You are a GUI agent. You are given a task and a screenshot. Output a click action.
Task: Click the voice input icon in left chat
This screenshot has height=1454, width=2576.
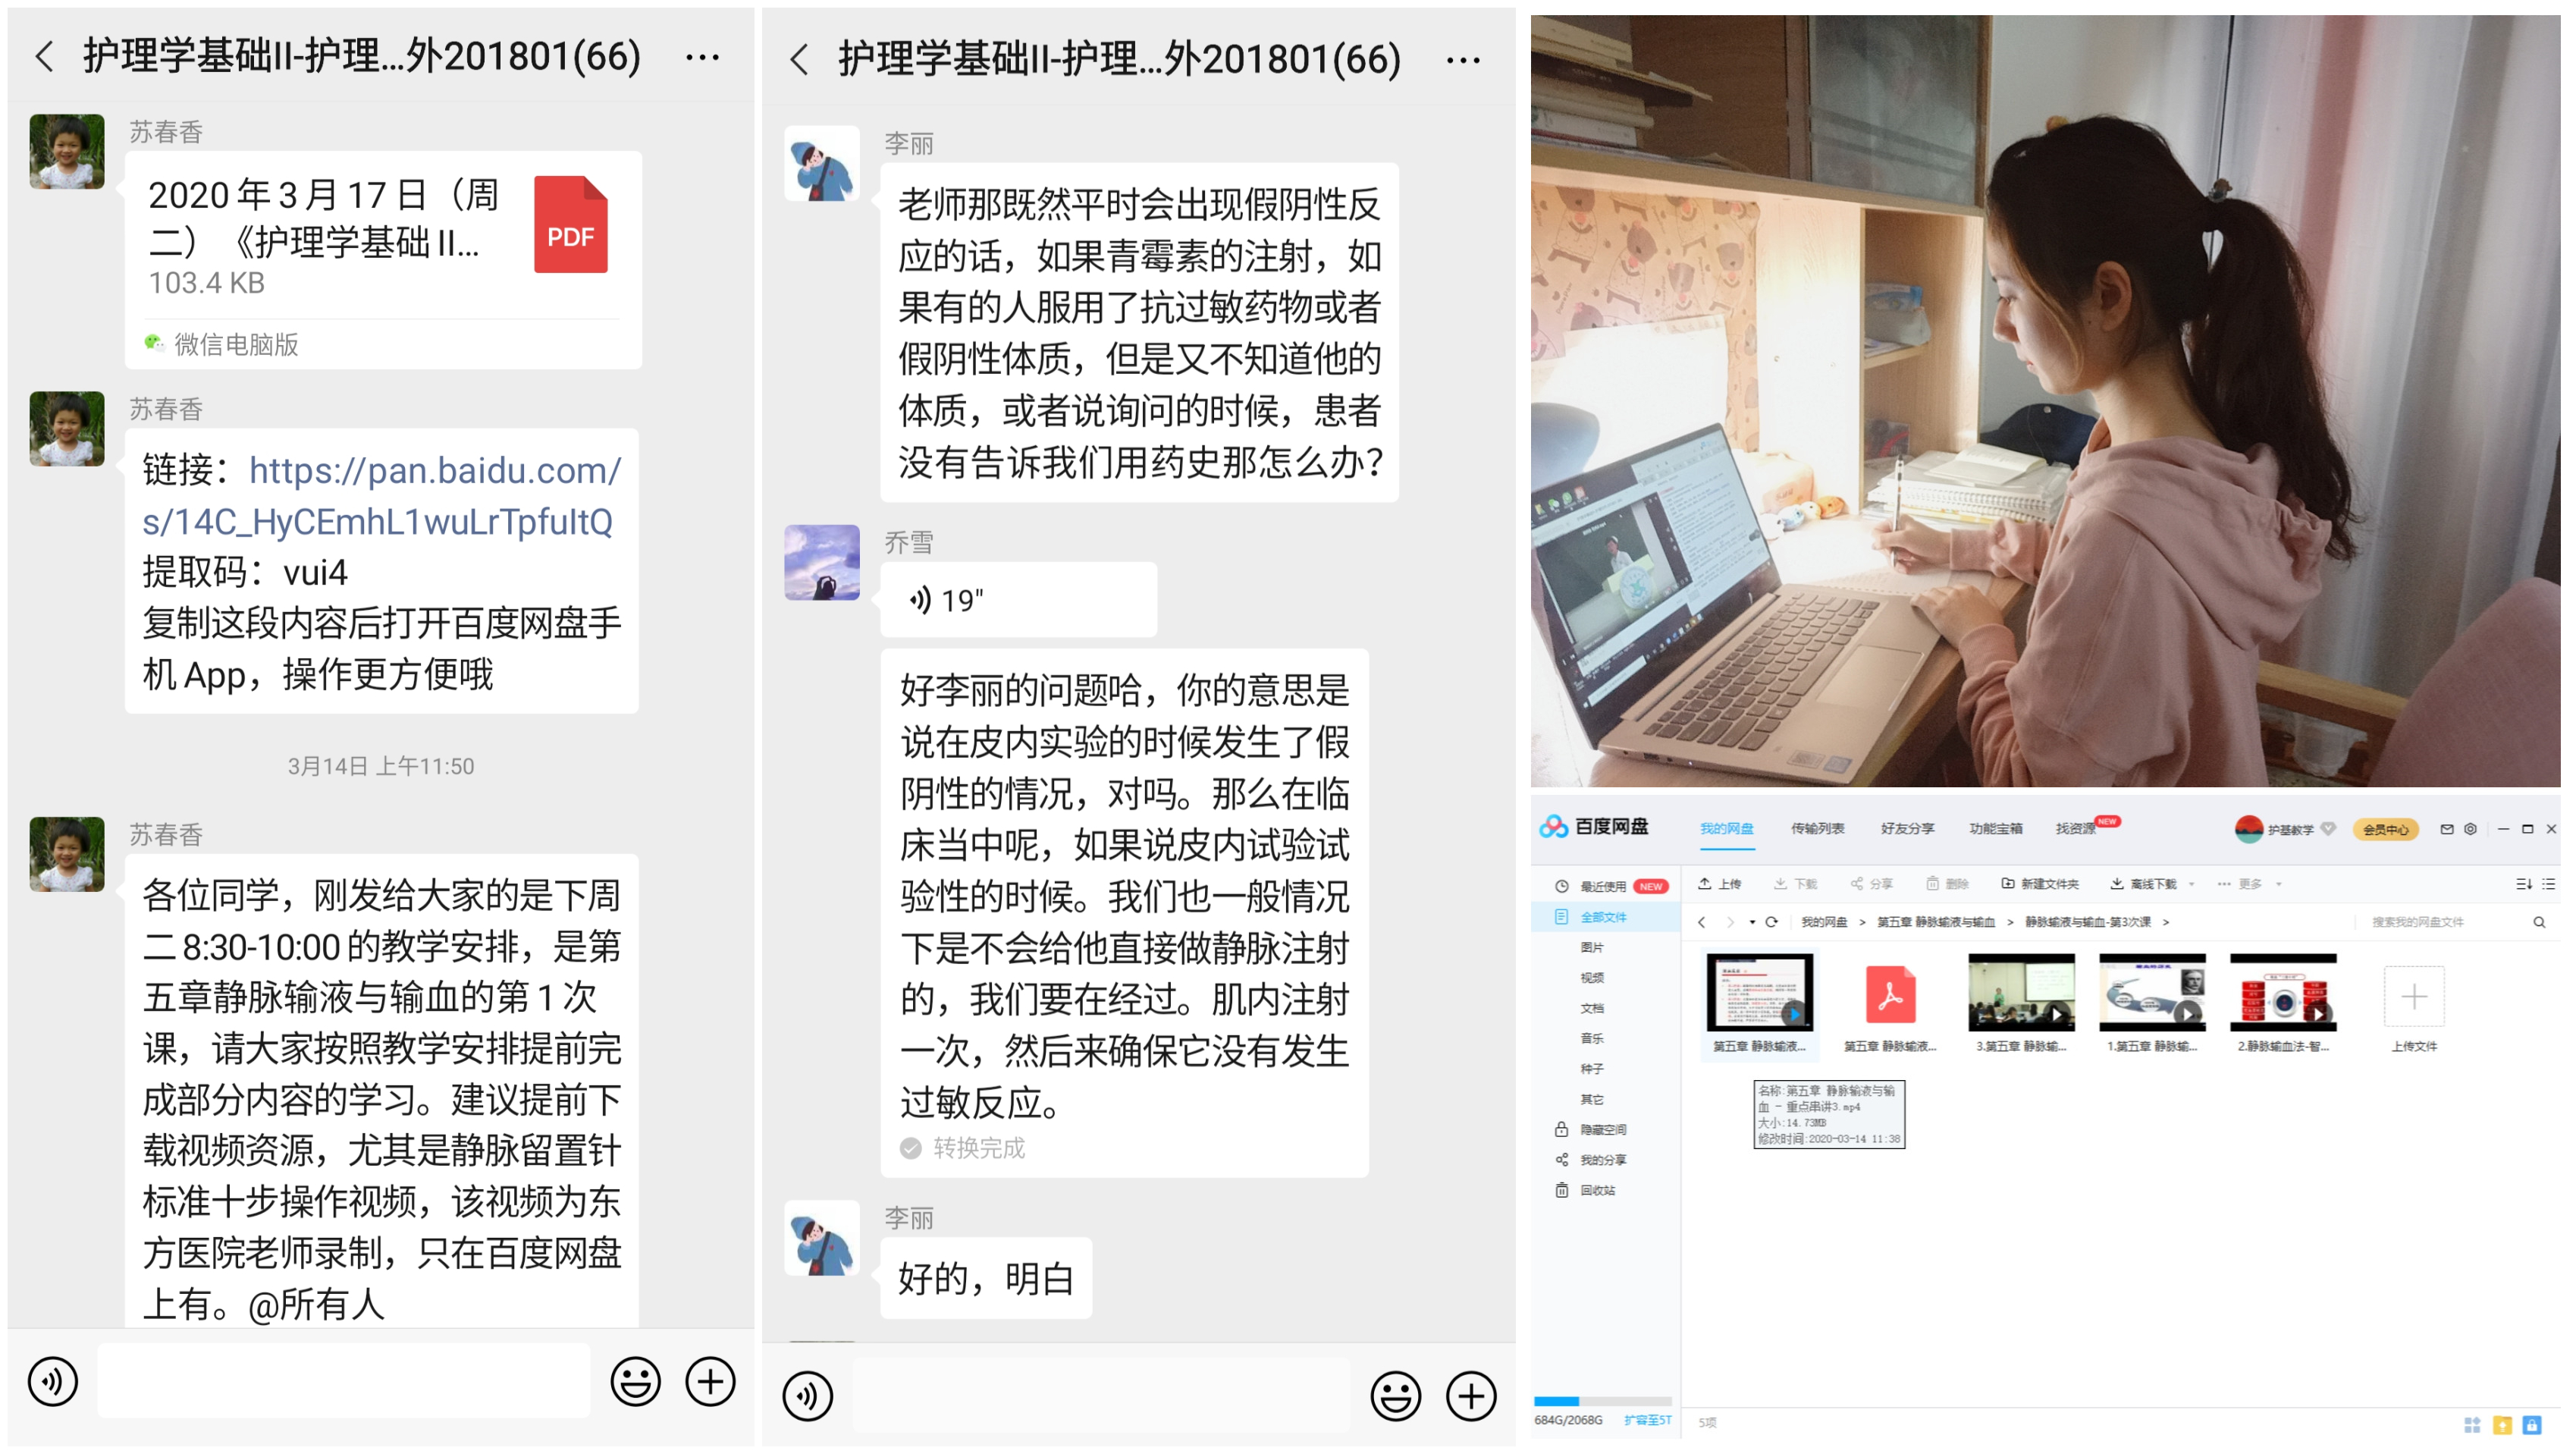pos(52,1381)
